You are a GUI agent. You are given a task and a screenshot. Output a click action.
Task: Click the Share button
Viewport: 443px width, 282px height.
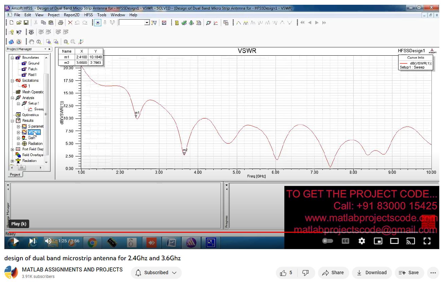(x=333, y=272)
